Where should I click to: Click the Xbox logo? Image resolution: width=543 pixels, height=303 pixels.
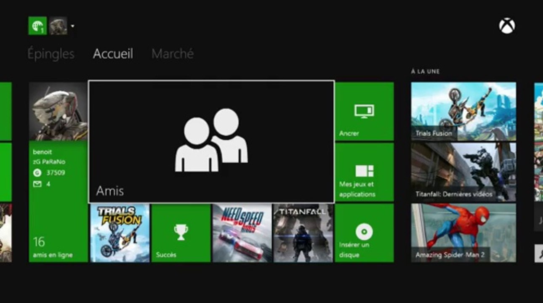pyautogui.click(x=507, y=26)
